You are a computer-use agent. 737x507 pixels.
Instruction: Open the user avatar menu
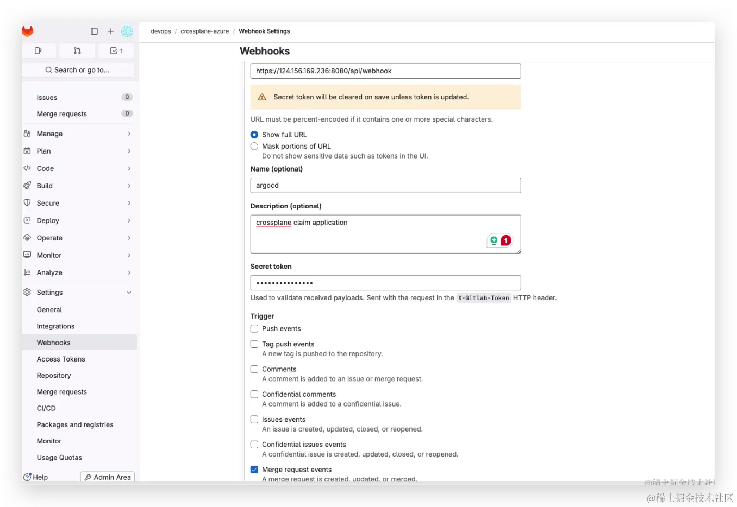127,31
